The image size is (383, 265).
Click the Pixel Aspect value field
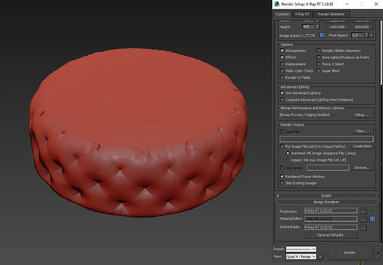pos(358,35)
